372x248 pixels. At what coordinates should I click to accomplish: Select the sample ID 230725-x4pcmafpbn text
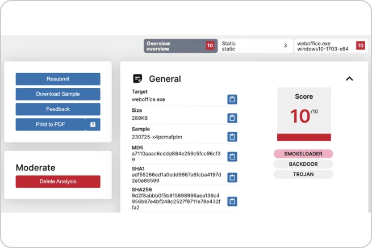tap(157, 137)
